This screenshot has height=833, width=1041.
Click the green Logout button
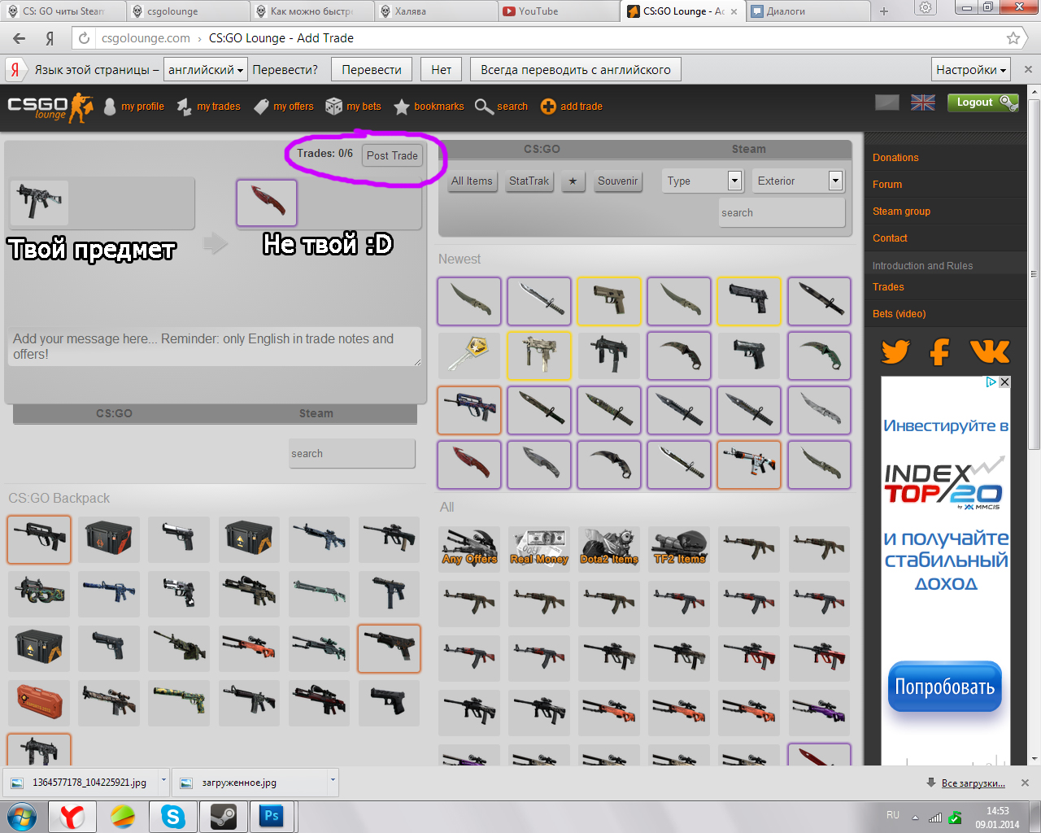(982, 102)
